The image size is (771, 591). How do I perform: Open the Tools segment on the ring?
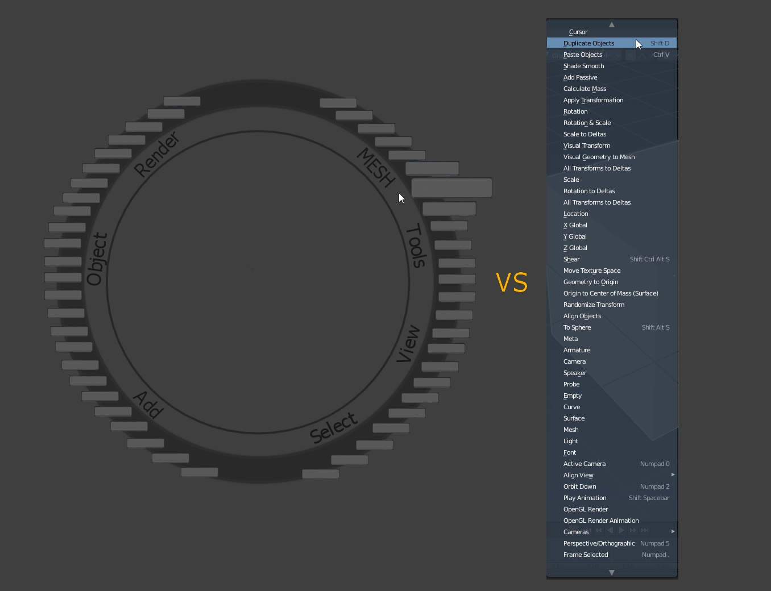[417, 245]
